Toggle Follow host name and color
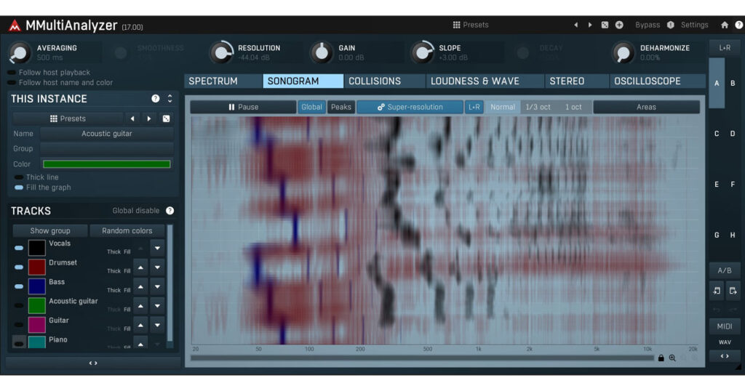This screenshot has height=391, width=745. [x=12, y=83]
